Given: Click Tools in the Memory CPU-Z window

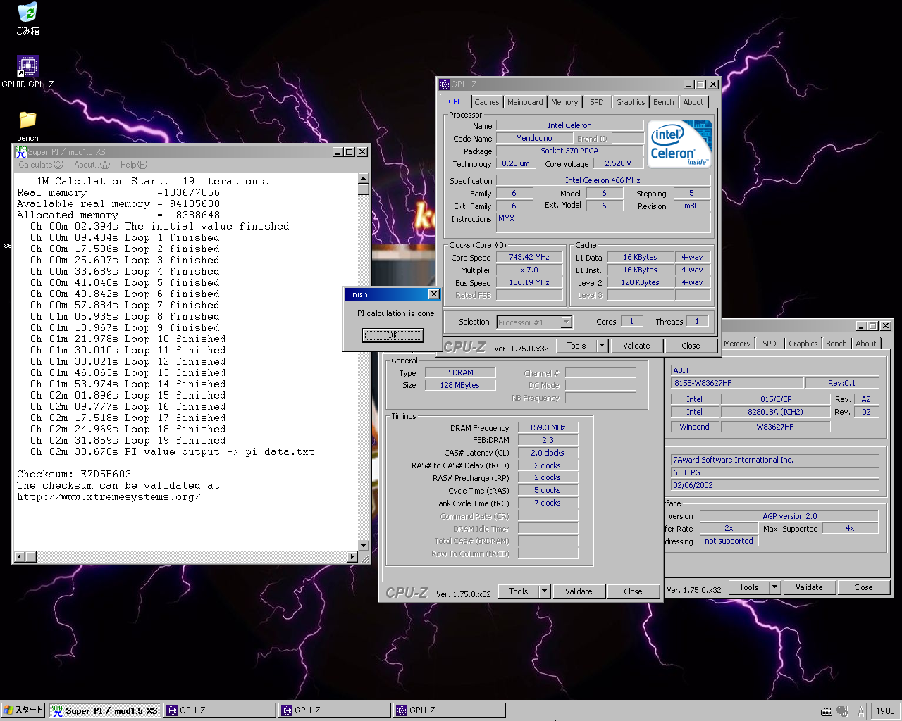Looking at the screenshot, I should pyautogui.click(x=519, y=591).
